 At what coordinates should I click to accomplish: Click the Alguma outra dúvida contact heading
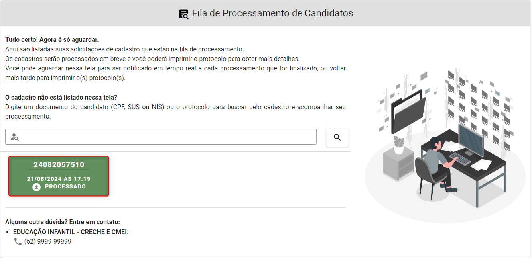pyautogui.click(x=63, y=222)
